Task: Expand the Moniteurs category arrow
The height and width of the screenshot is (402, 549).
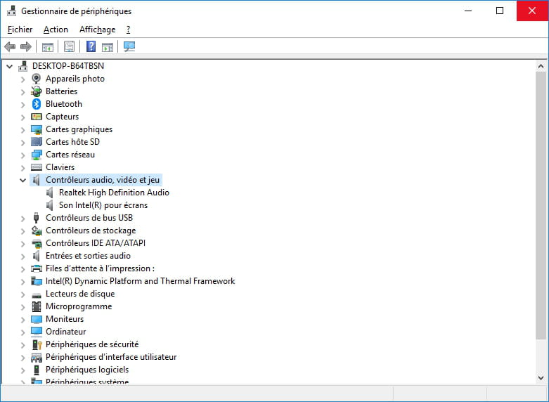Action: point(23,320)
